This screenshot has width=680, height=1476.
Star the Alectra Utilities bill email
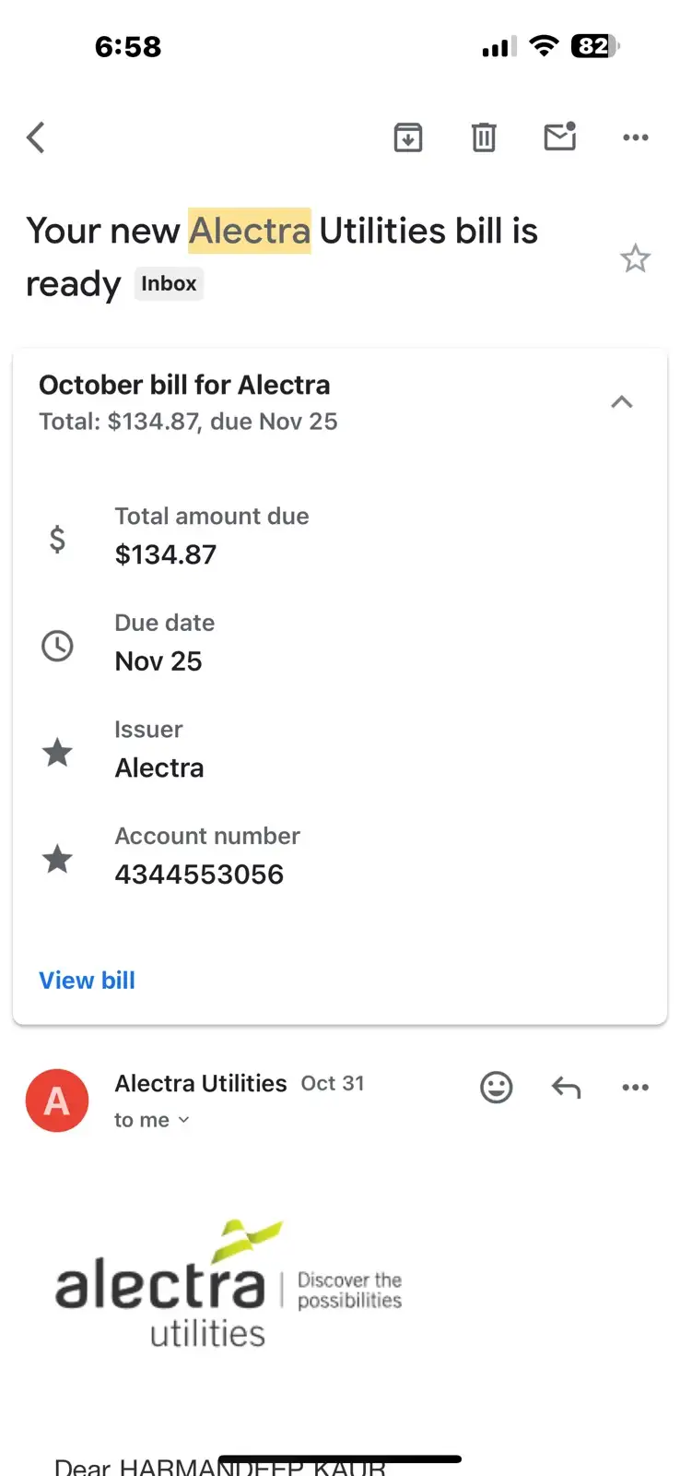click(x=635, y=258)
